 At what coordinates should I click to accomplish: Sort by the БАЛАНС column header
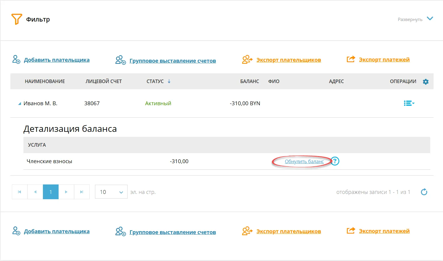(x=249, y=81)
